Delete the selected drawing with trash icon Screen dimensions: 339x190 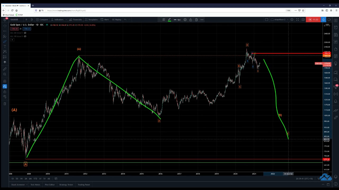click(196, 20)
